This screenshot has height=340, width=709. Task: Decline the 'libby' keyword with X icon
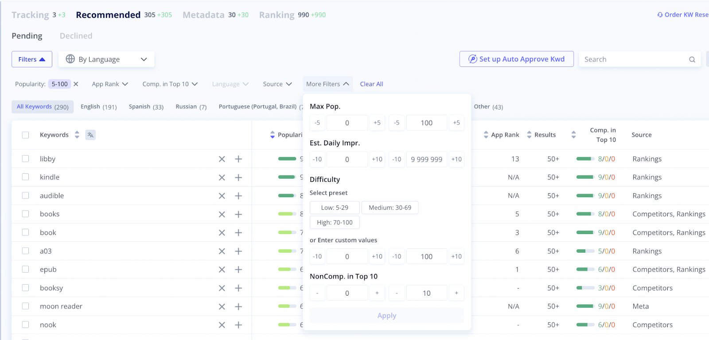(222, 159)
